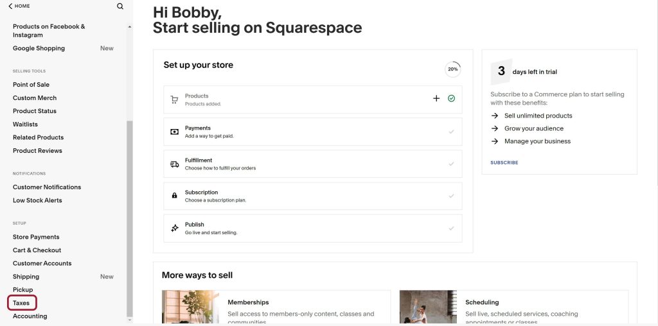The width and height of the screenshot is (658, 326).
Task: Open Cart & Checkout settings
Action: pos(37,250)
